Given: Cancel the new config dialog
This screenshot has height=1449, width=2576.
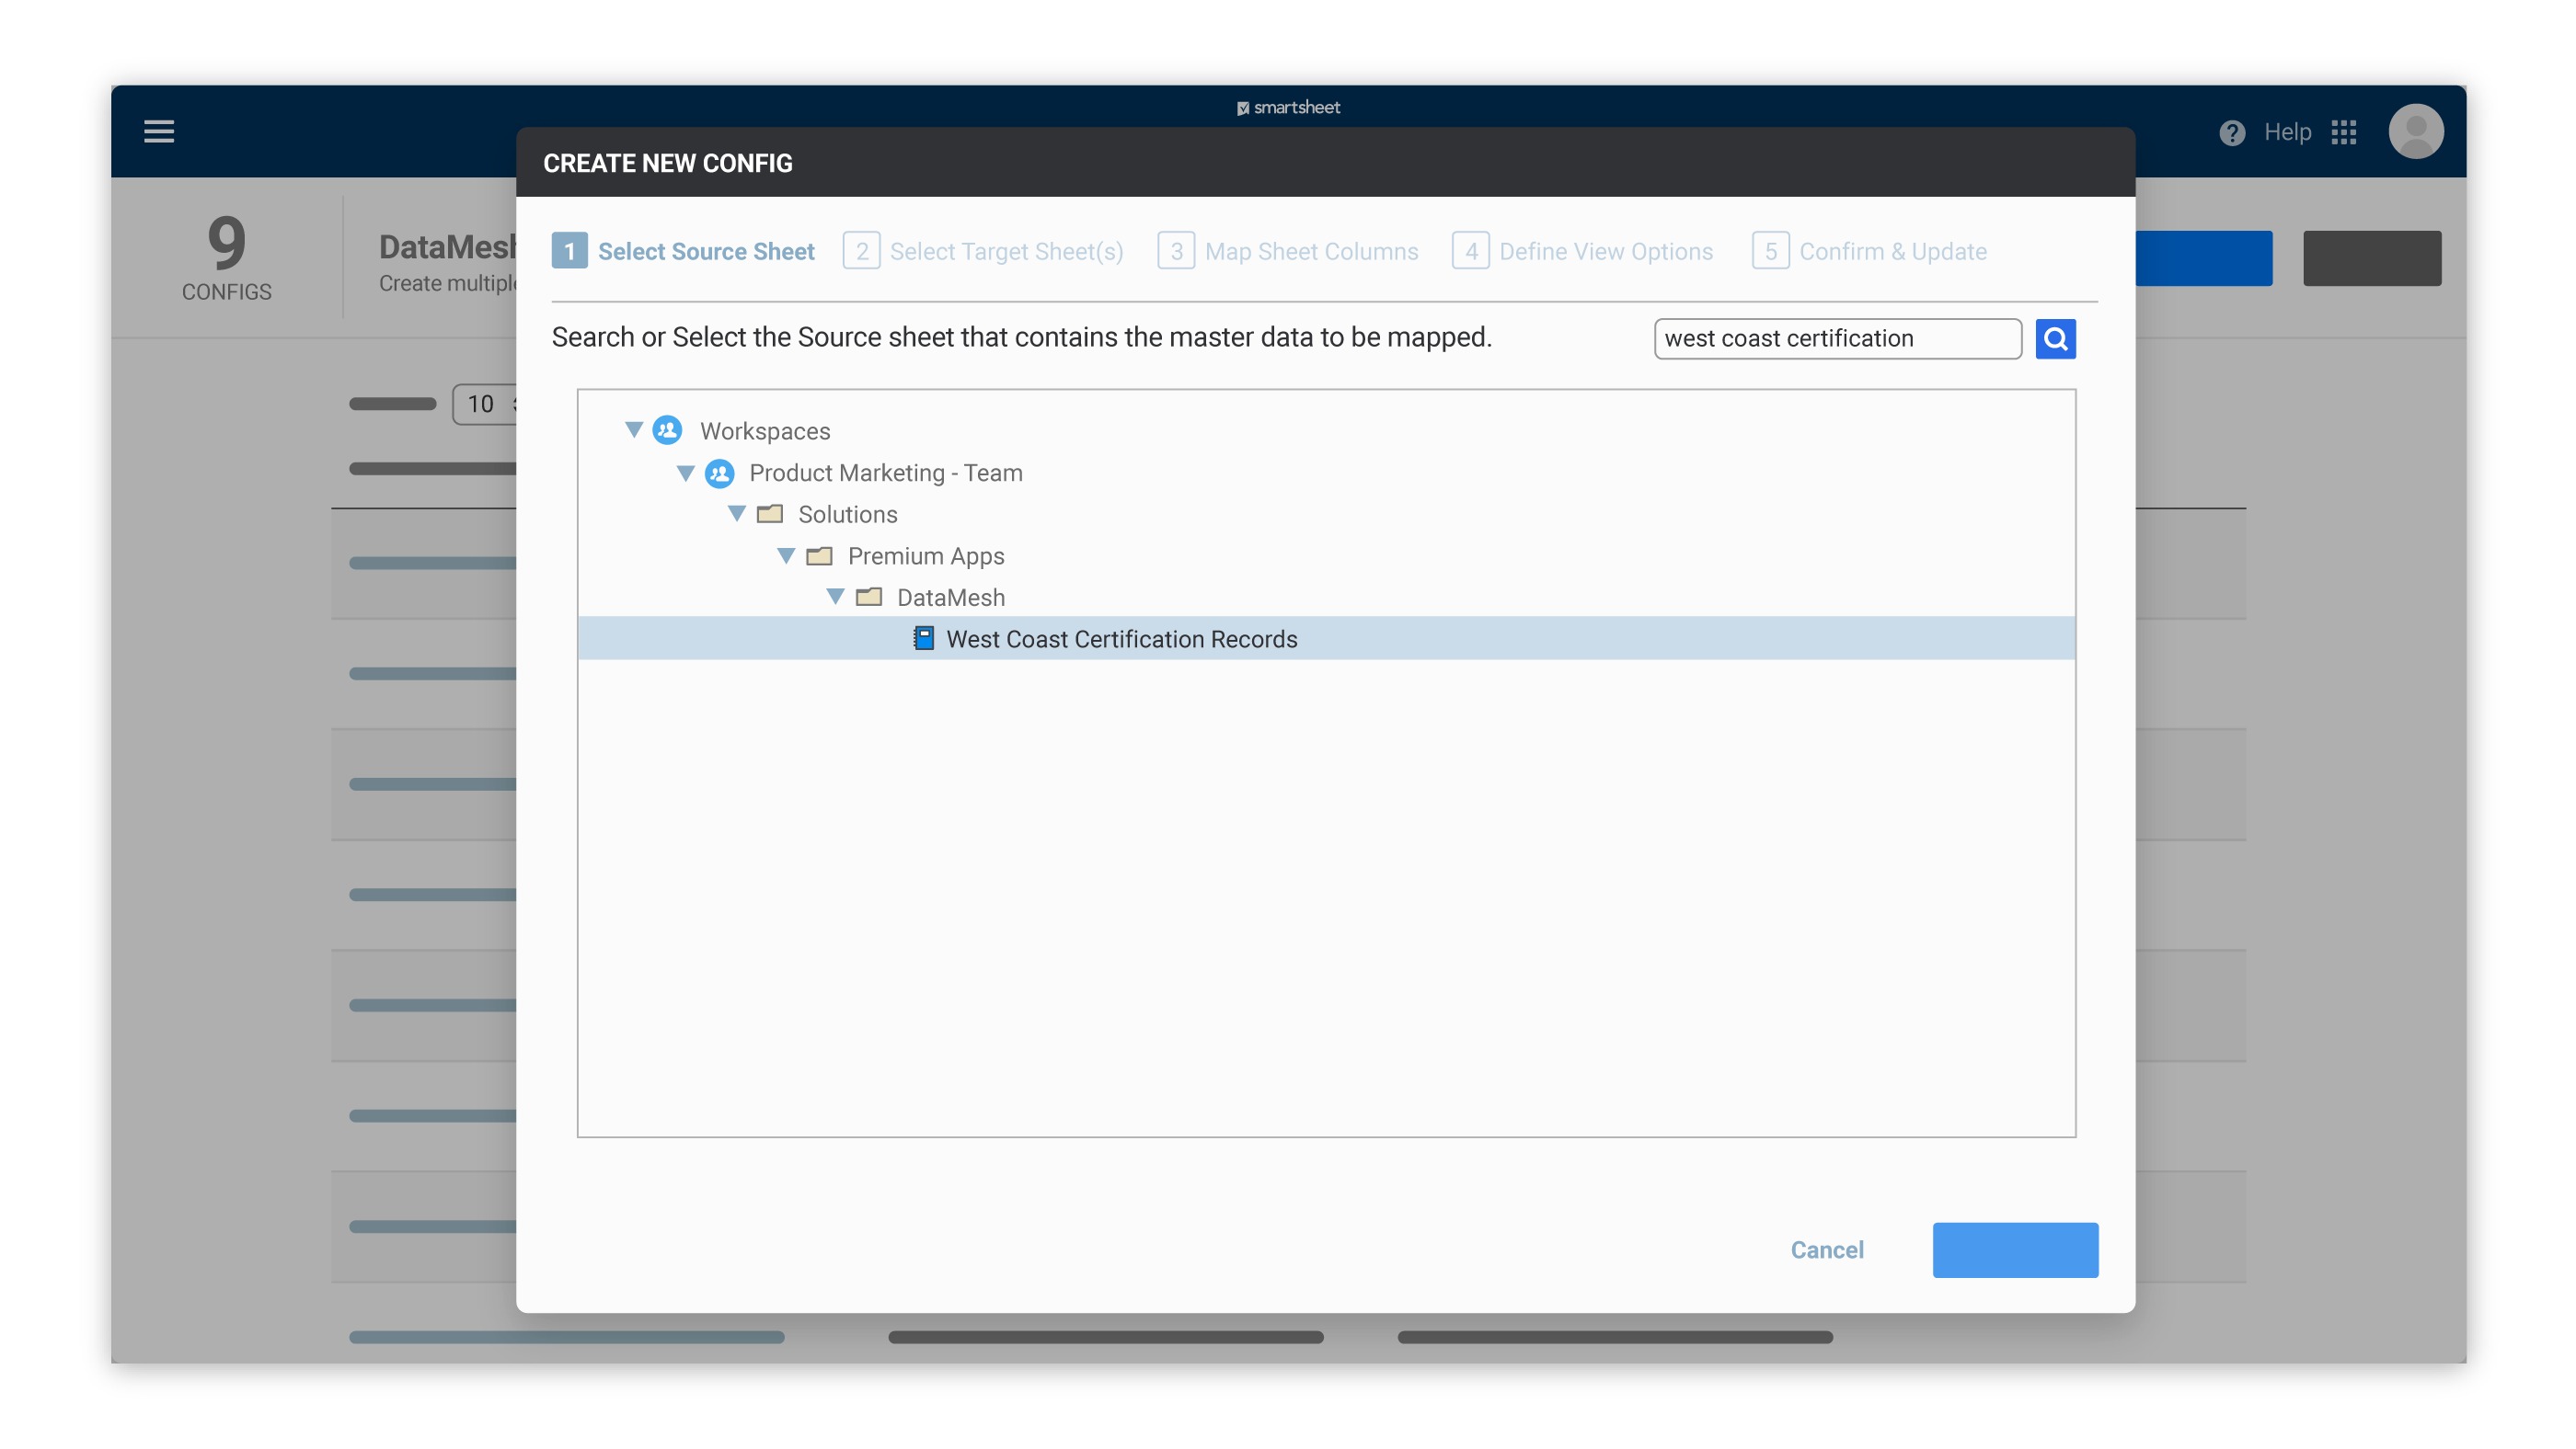Looking at the screenshot, I should coord(1826,1249).
